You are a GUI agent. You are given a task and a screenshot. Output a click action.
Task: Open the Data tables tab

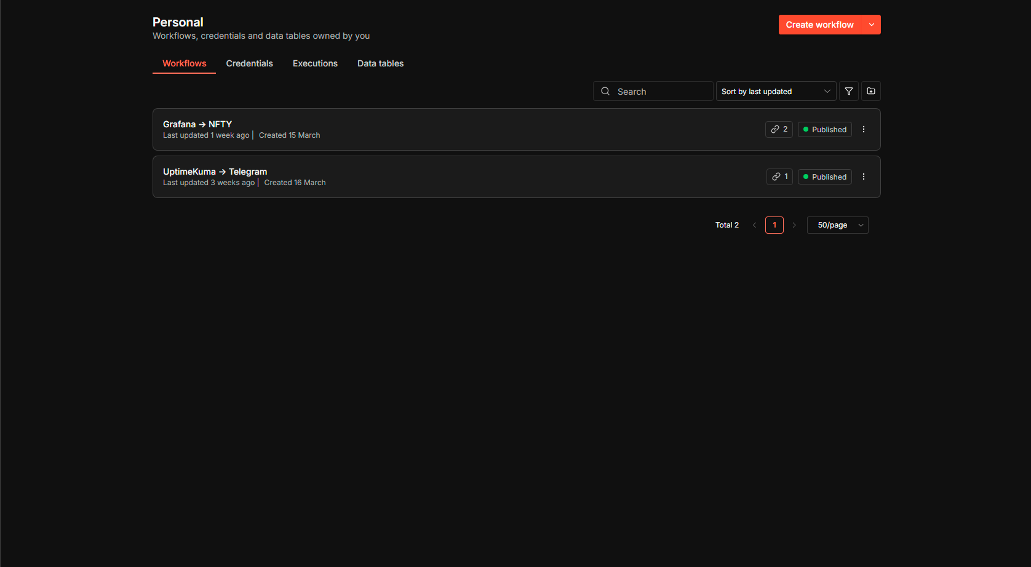[380, 63]
